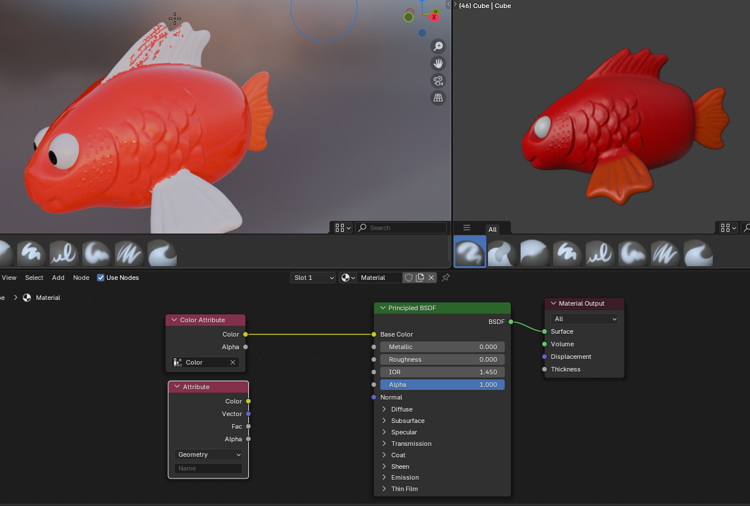Switch perspective/orthographic with the grid icon
This screenshot has width=750, height=506.
(438, 98)
